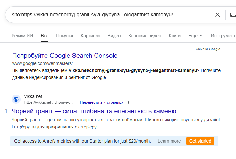Screen dimensions: 236x159
Task: Switch to the Режим ИИ tab
Action: (22, 36)
